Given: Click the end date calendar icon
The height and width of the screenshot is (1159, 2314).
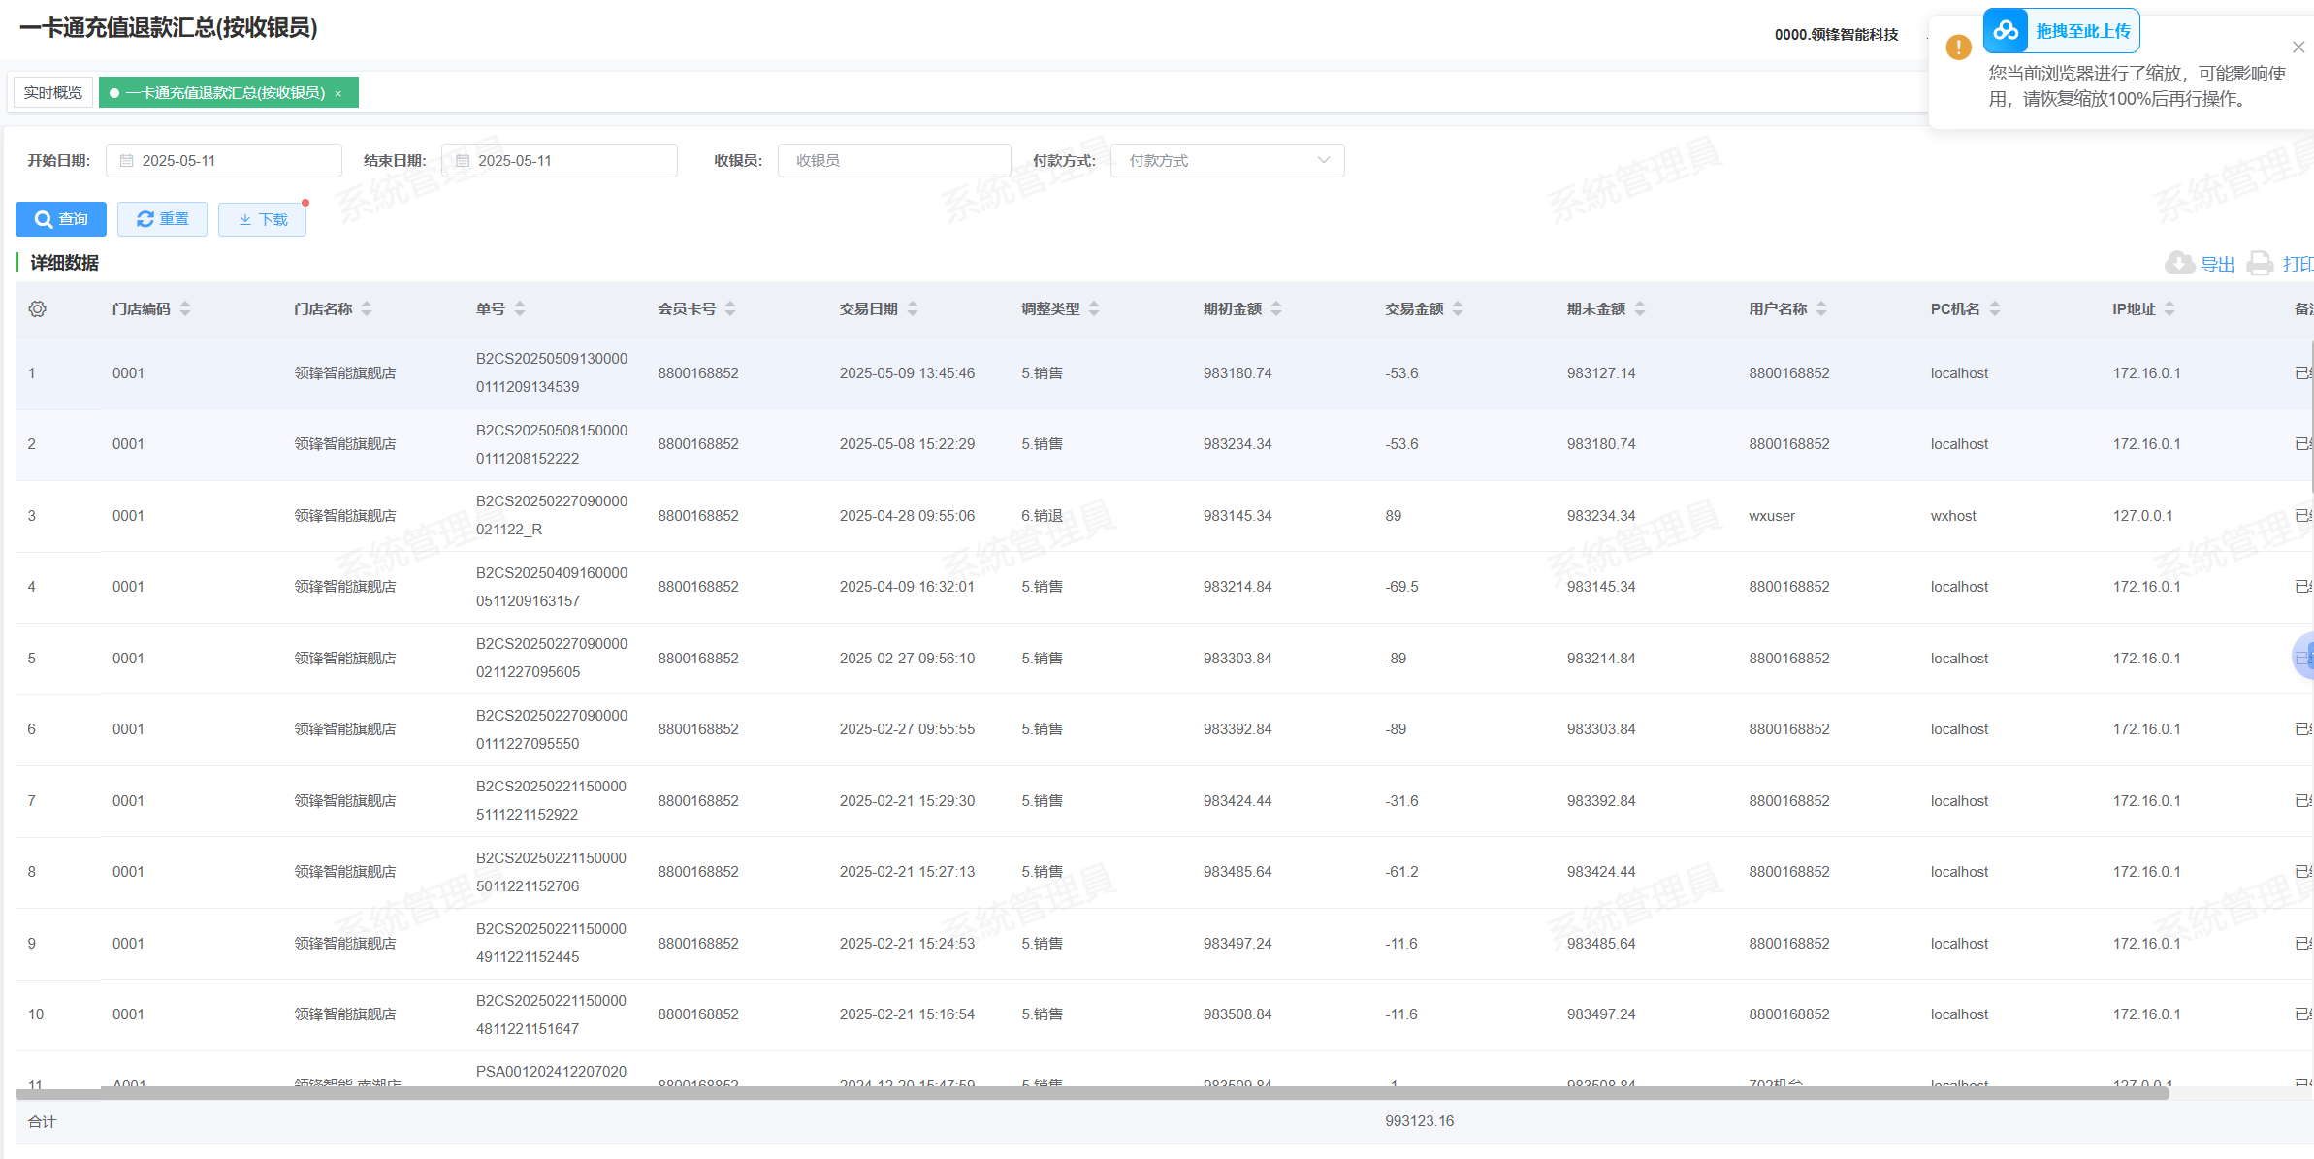Looking at the screenshot, I should [x=463, y=161].
